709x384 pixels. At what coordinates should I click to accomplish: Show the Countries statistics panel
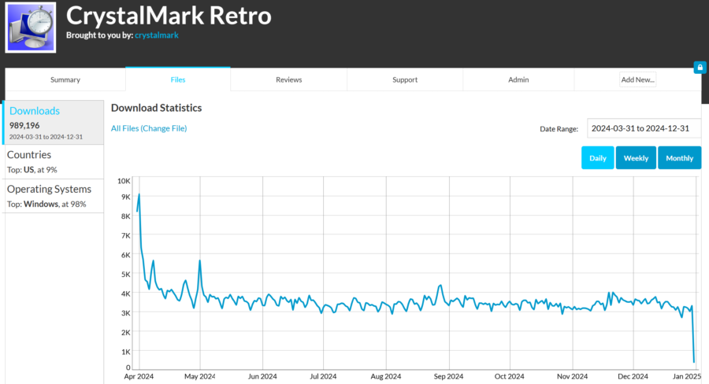[x=54, y=161]
